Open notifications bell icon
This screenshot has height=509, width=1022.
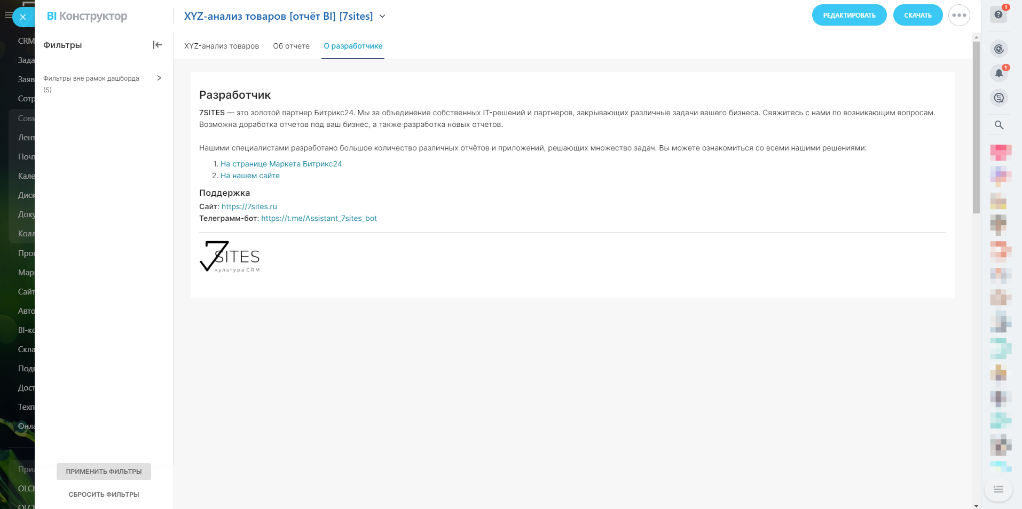click(x=999, y=73)
